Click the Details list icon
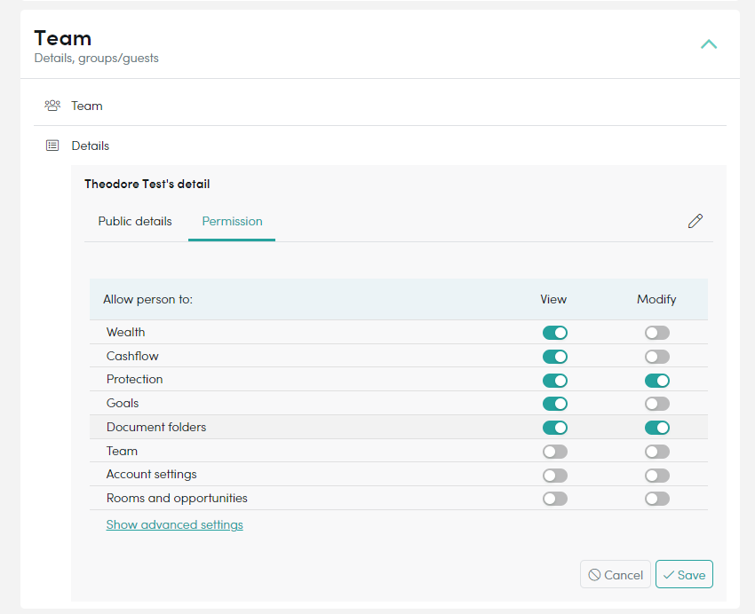 pos(52,146)
